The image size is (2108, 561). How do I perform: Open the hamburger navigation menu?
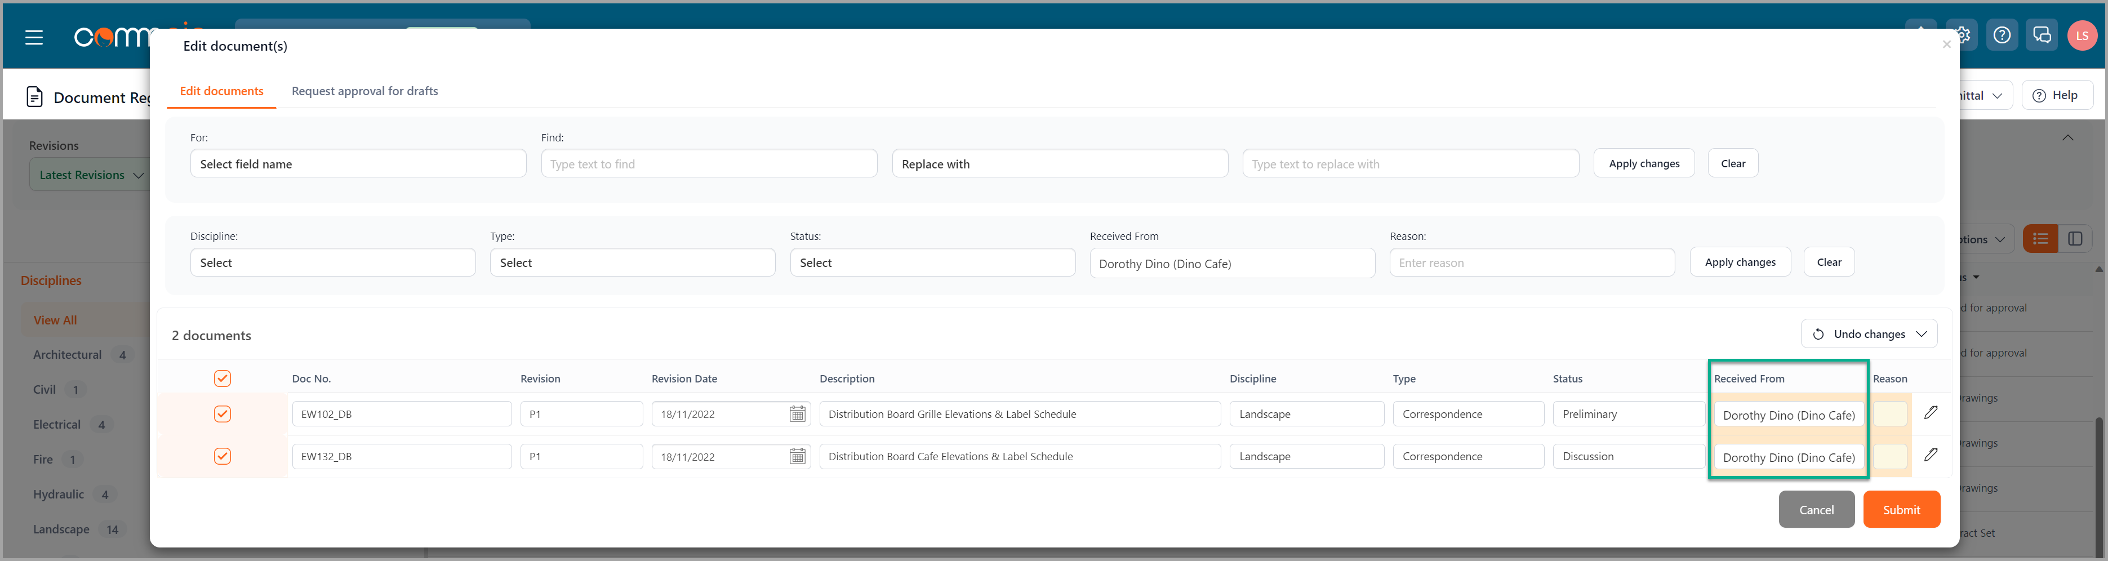pyautogui.click(x=34, y=38)
